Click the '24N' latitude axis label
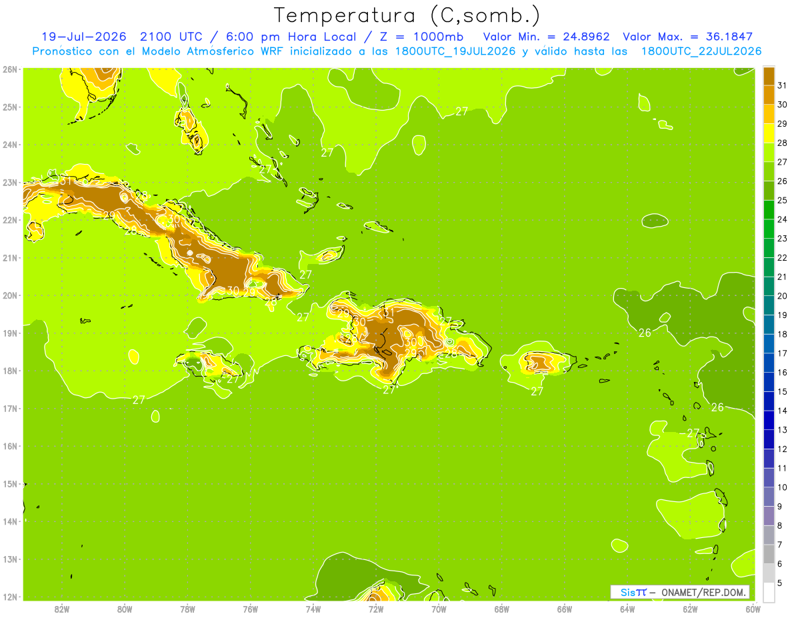The height and width of the screenshot is (618, 800). coord(9,145)
